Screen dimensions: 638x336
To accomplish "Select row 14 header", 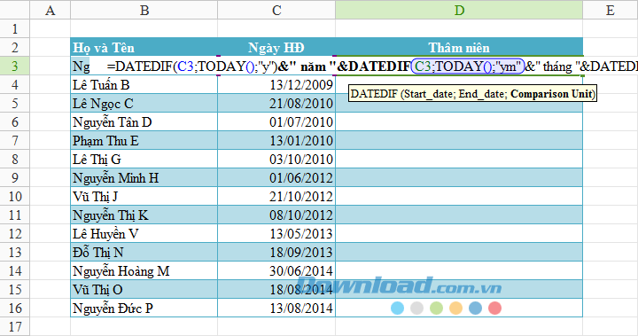I will pyautogui.click(x=15, y=270).
